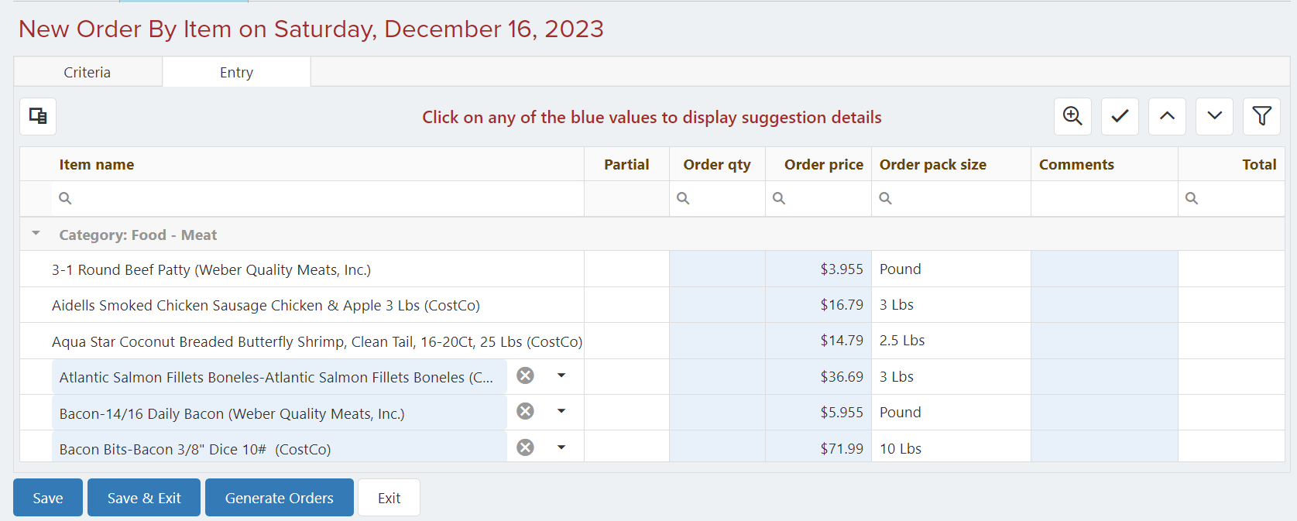Screen dimensions: 1297x521
Task: Click the Save & Exit button
Action: [144, 498]
